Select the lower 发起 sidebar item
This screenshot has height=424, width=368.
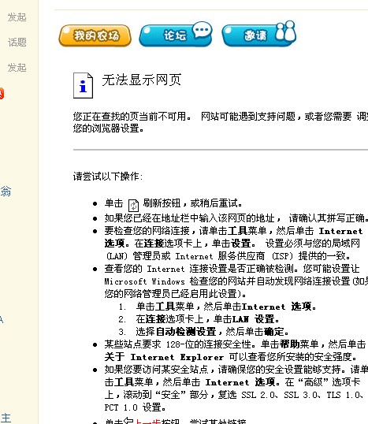(x=17, y=68)
